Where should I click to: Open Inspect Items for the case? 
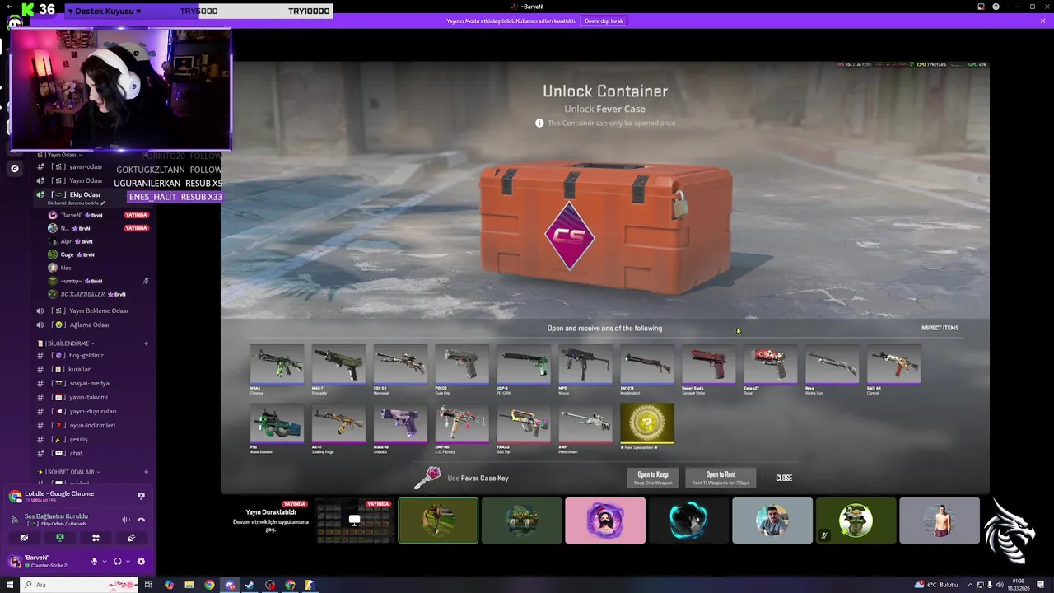click(x=939, y=328)
